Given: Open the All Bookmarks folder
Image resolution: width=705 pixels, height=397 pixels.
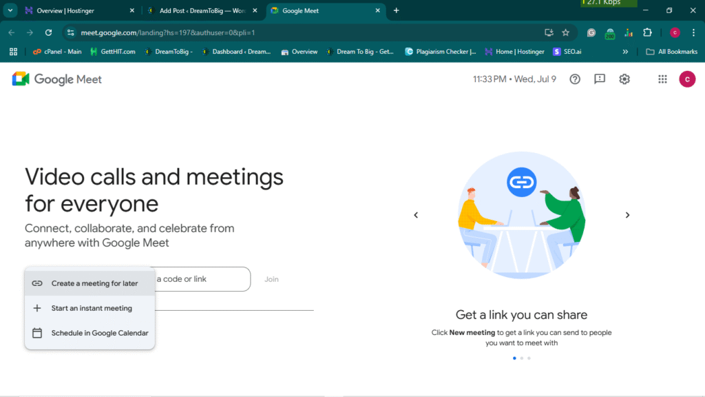Looking at the screenshot, I should [x=671, y=52].
